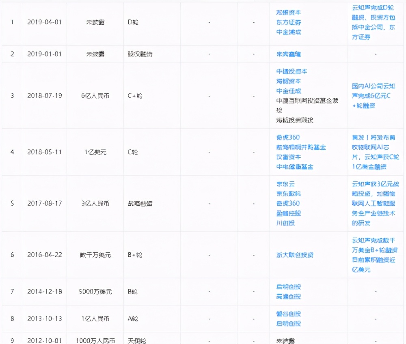Open the D轮融资 news article link

(374, 22)
